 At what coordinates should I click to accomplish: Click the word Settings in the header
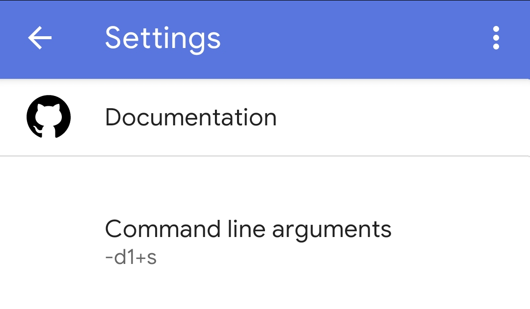coord(163,38)
